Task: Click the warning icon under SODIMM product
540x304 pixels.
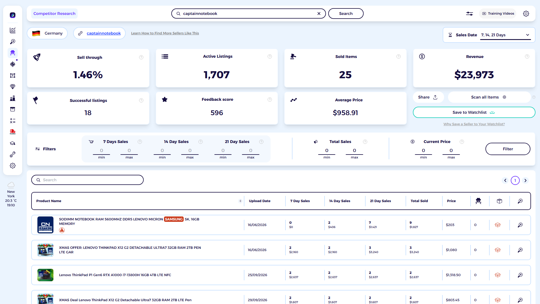Action: (62, 230)
